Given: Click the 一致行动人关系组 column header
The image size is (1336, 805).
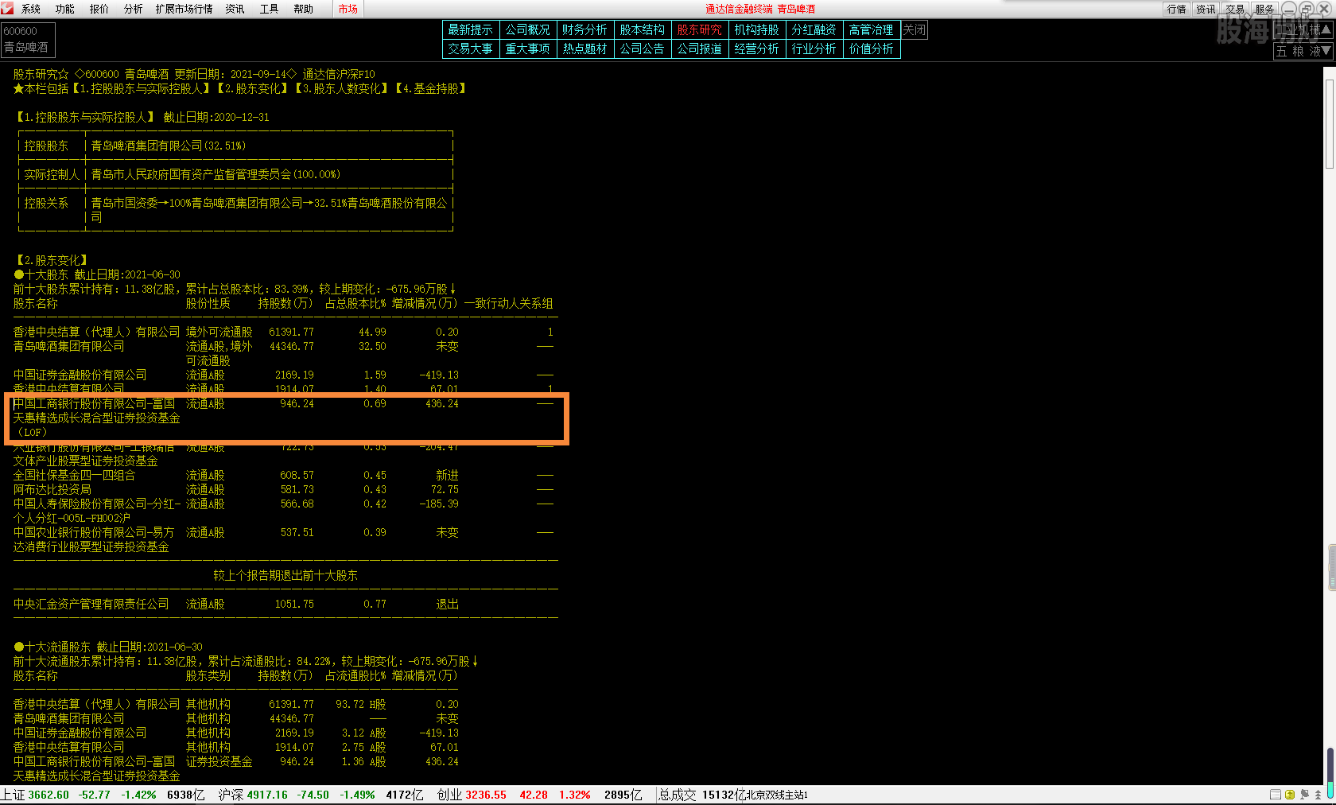Looking at the screenshot, I should click(509, 303).
